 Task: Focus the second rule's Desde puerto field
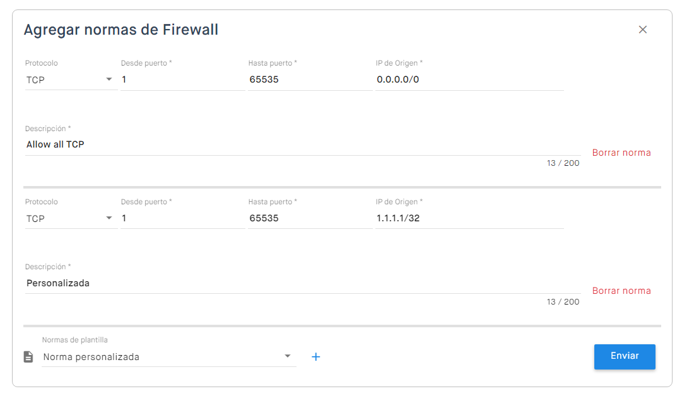point(183,219)
